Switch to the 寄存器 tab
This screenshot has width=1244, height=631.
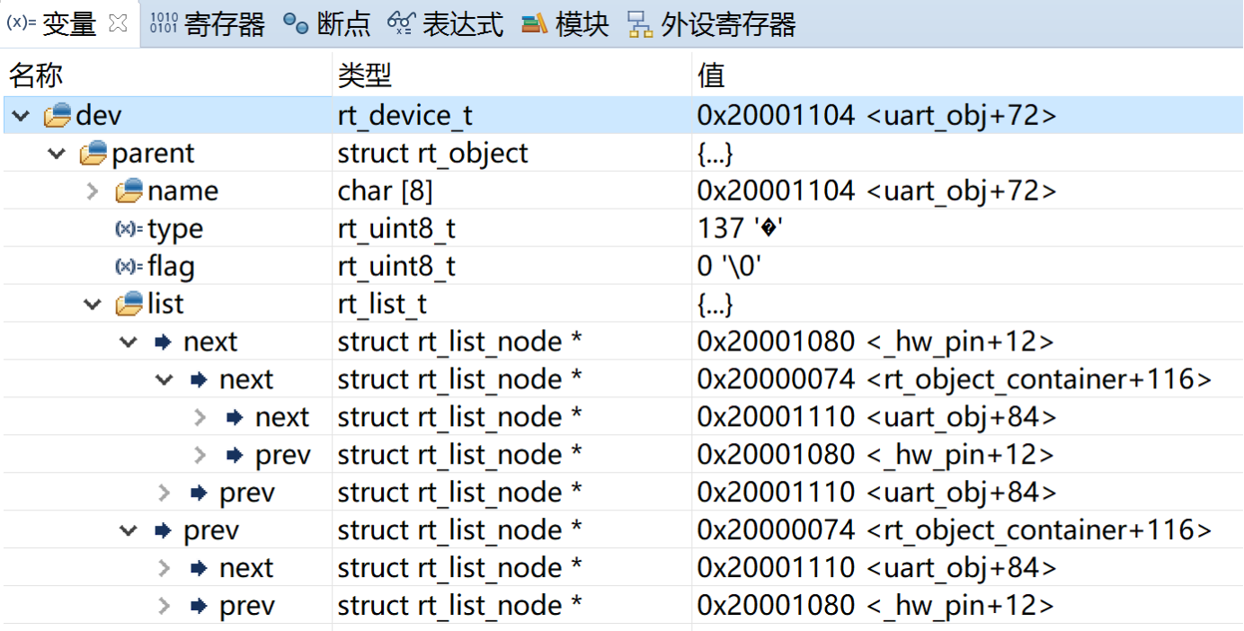(216, 24)
